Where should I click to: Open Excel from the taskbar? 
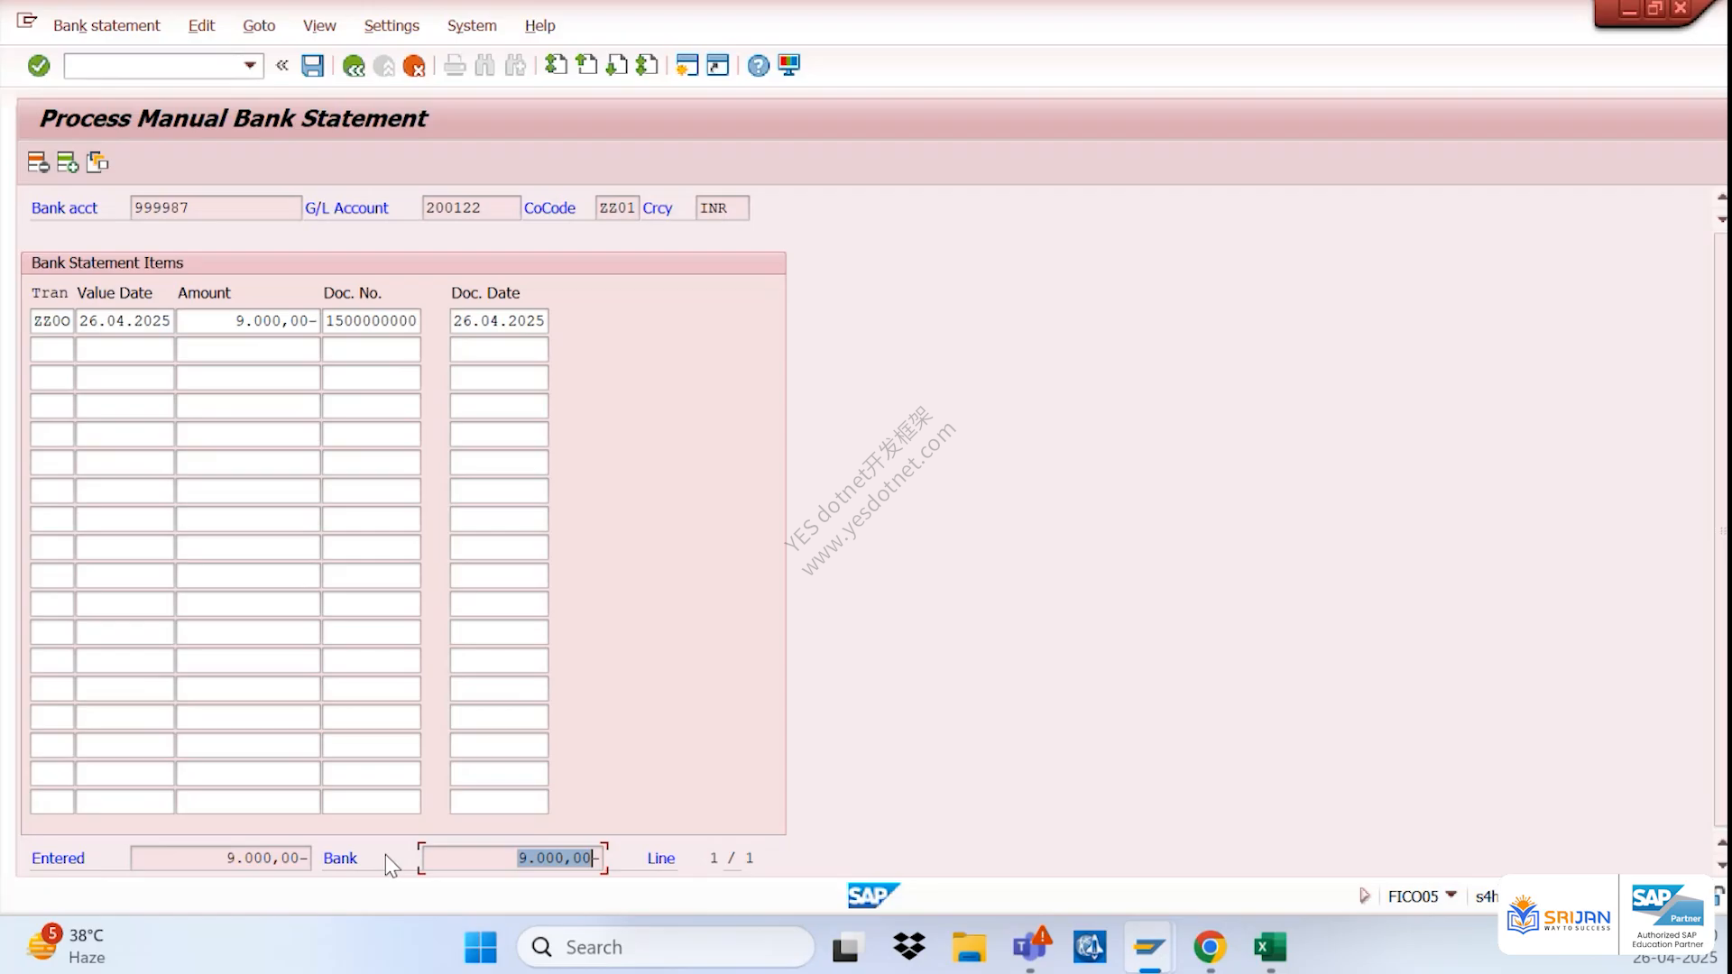[x=1270, y=947]
